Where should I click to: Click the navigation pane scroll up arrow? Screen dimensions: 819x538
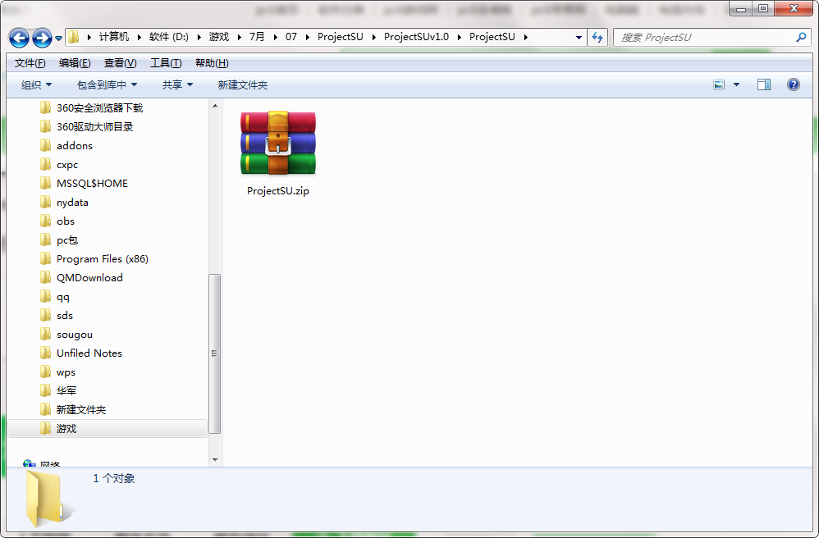[x=215, y=106]
